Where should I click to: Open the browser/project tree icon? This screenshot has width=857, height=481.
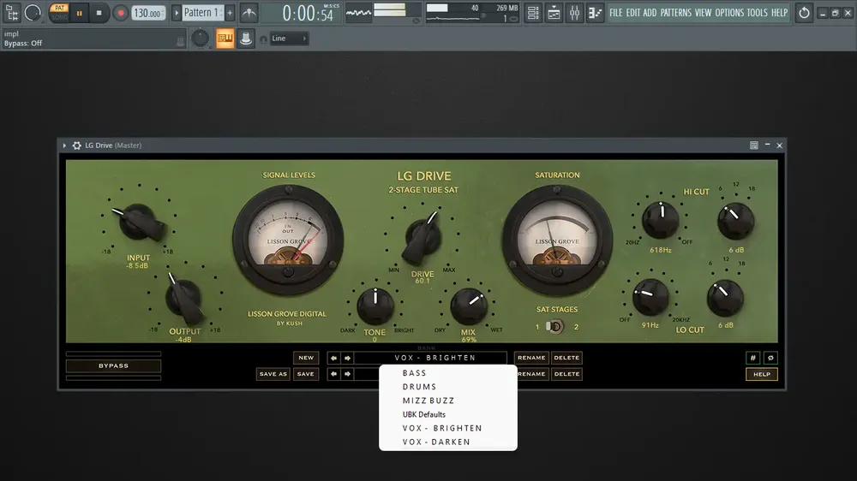[x=11, y=12]
